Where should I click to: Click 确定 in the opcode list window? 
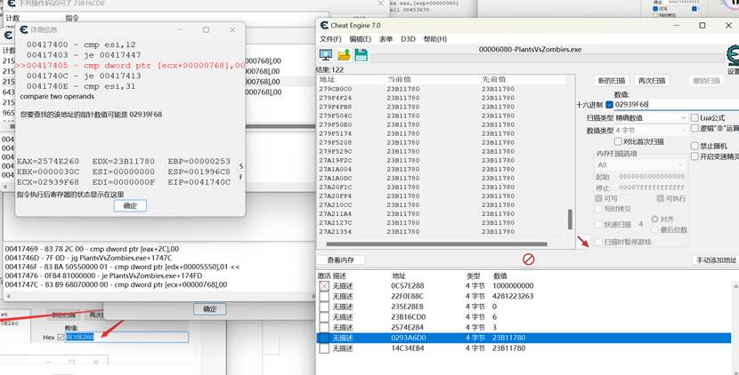[210, 308]
